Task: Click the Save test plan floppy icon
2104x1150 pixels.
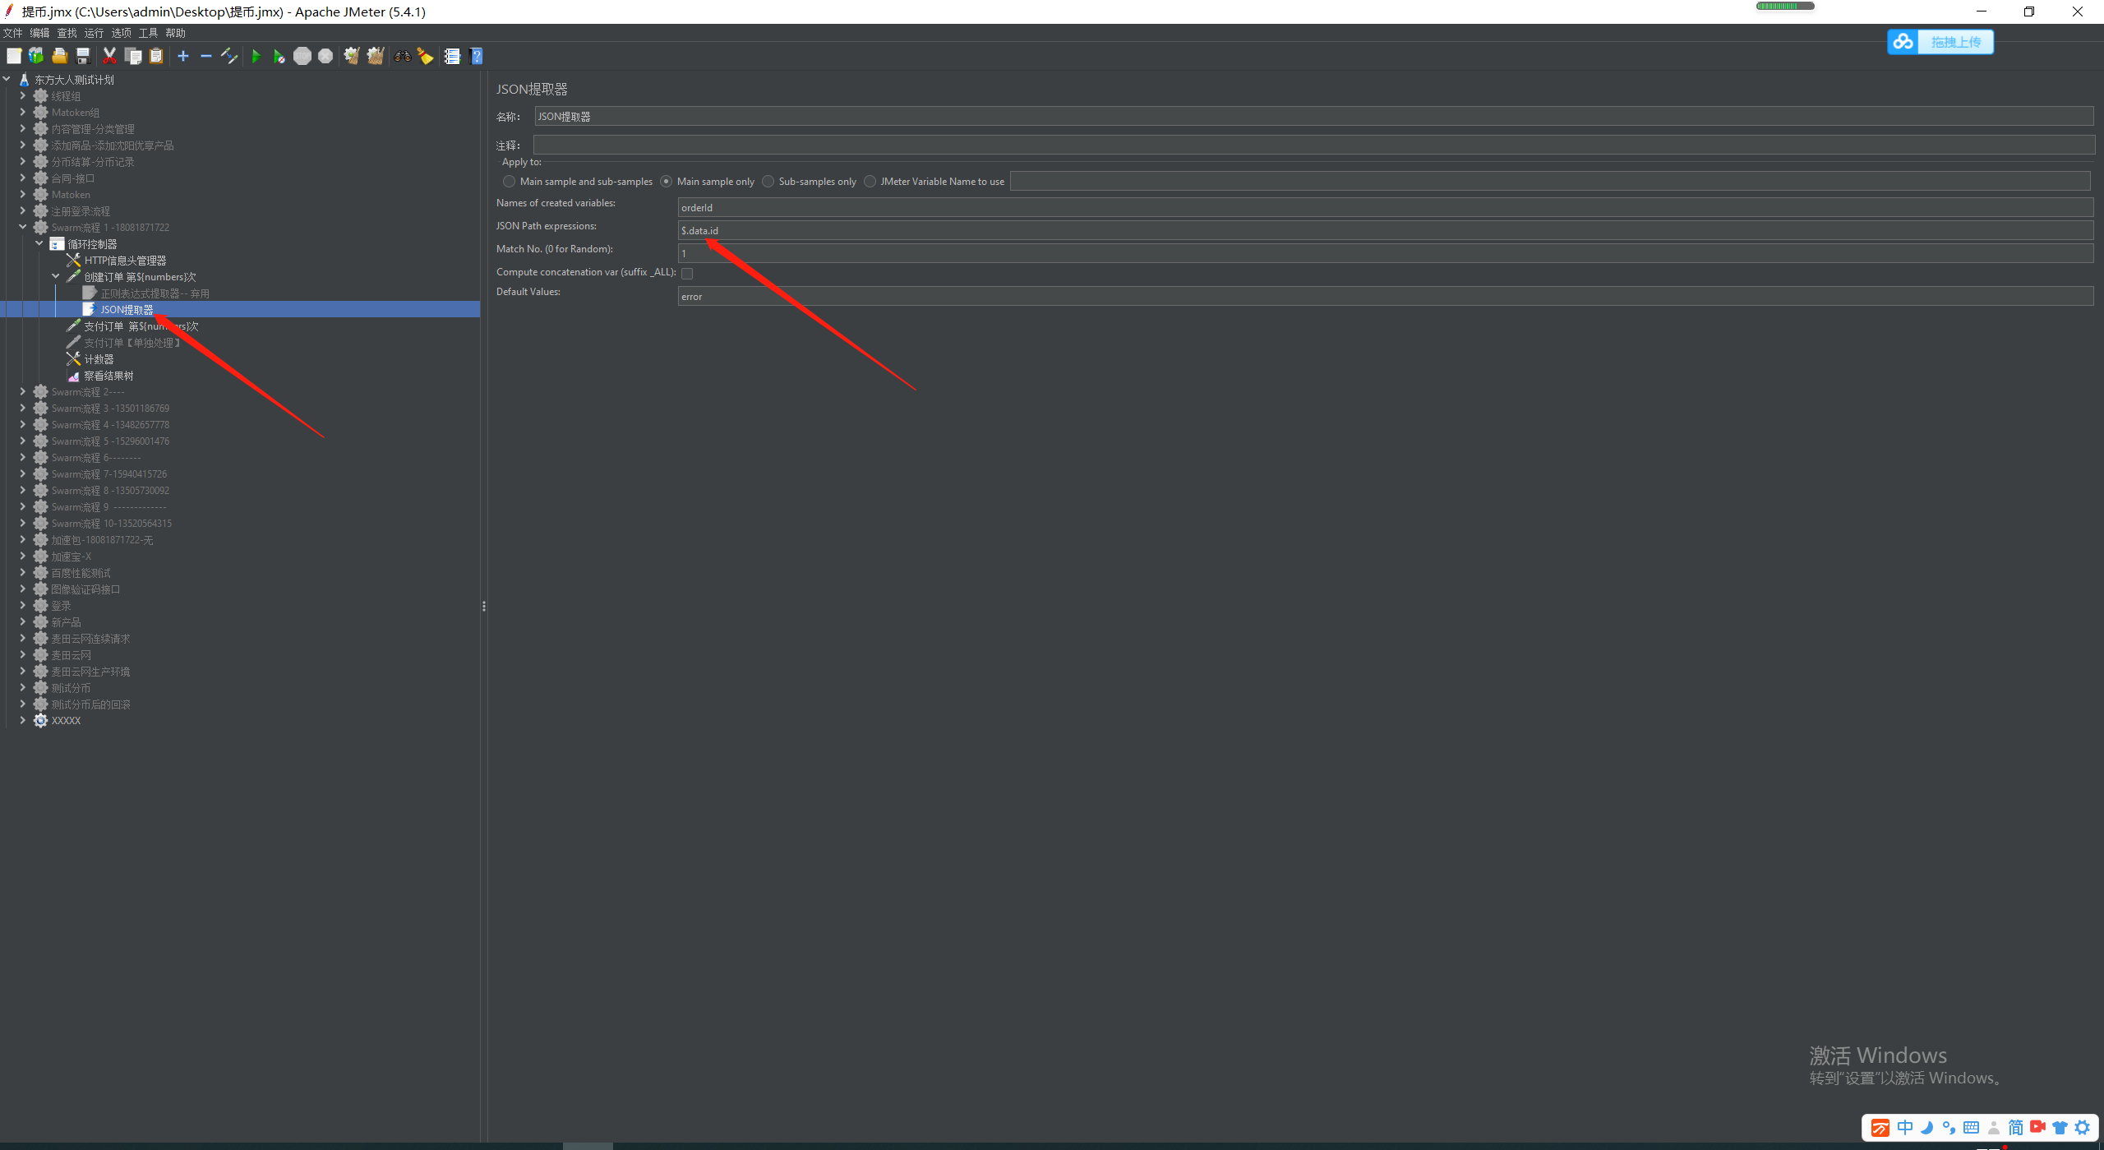Action: click(x=83, y=56)
